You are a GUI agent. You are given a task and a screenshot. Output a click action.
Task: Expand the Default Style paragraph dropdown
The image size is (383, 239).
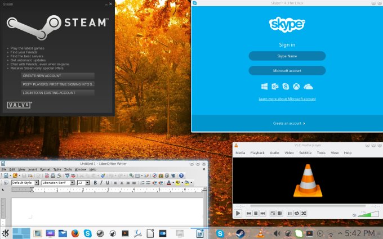[37, 183]
